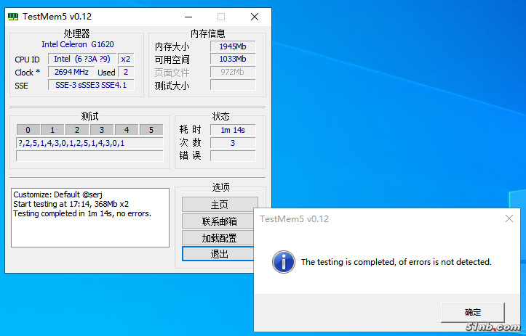Click the 联系邮箱 contact email button

(x=220, y=221)
